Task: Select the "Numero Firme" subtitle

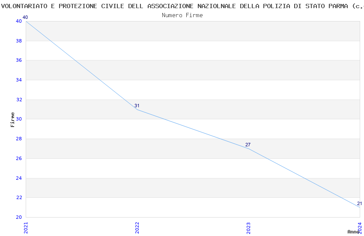Action: (182, 15)
